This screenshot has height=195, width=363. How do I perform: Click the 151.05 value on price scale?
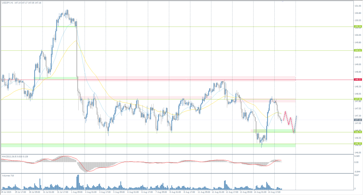coord(357,6)
